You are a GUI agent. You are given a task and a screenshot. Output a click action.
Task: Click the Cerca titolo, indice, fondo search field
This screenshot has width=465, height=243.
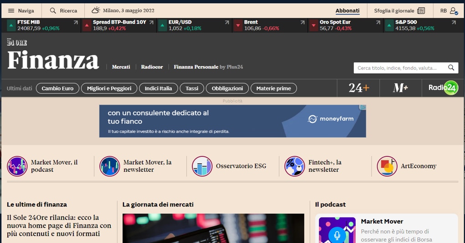tap(406, 68)
